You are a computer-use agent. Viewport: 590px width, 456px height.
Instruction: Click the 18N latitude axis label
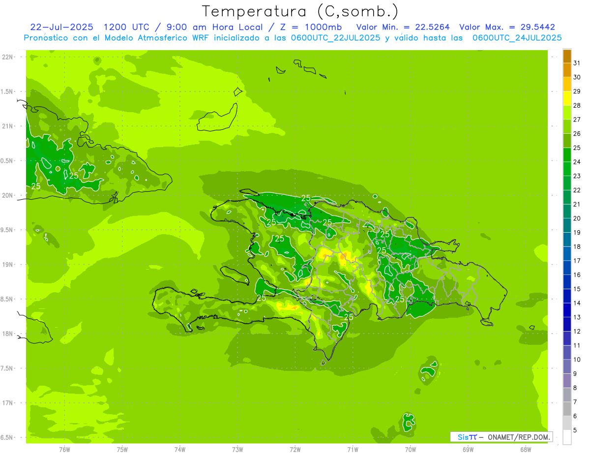point(7,334)
